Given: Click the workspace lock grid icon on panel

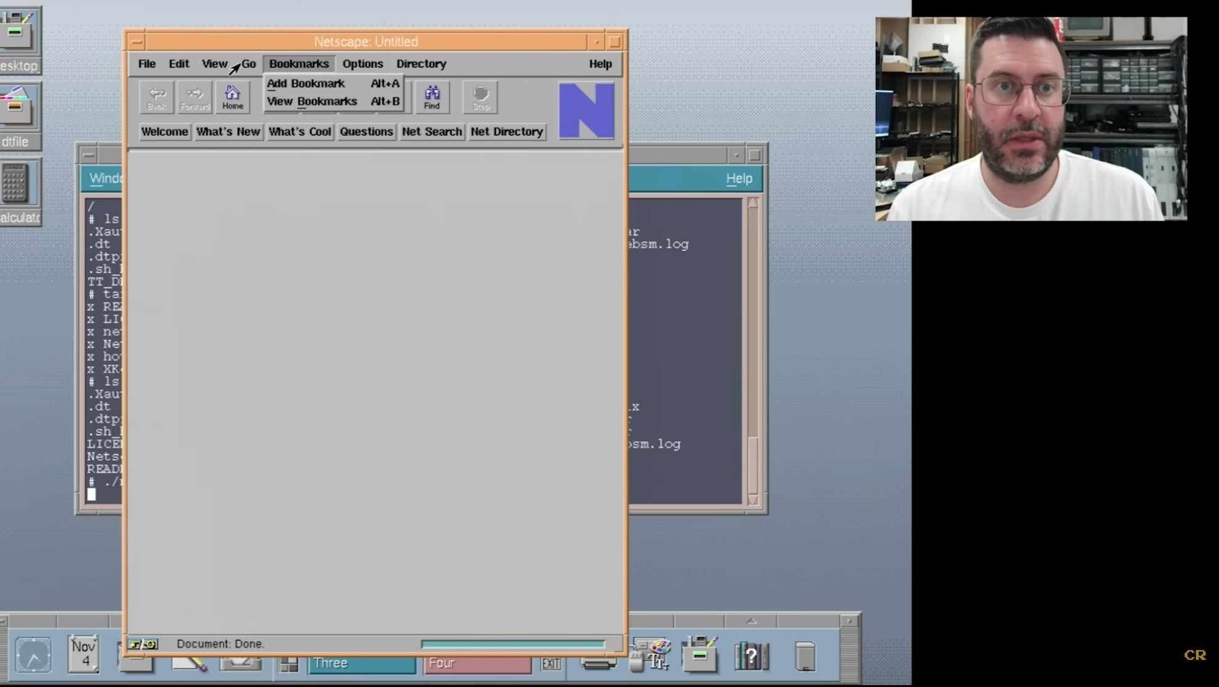Looking at the screenshot, I should click(x=288, y=664).
